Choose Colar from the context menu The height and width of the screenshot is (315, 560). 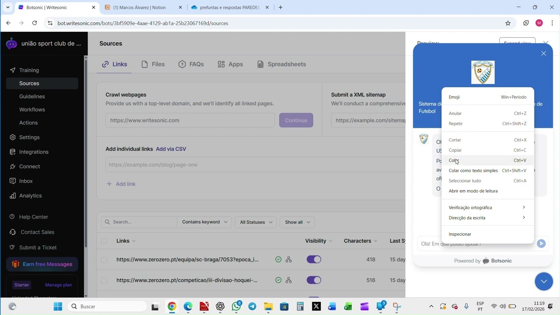click(487, 161)
